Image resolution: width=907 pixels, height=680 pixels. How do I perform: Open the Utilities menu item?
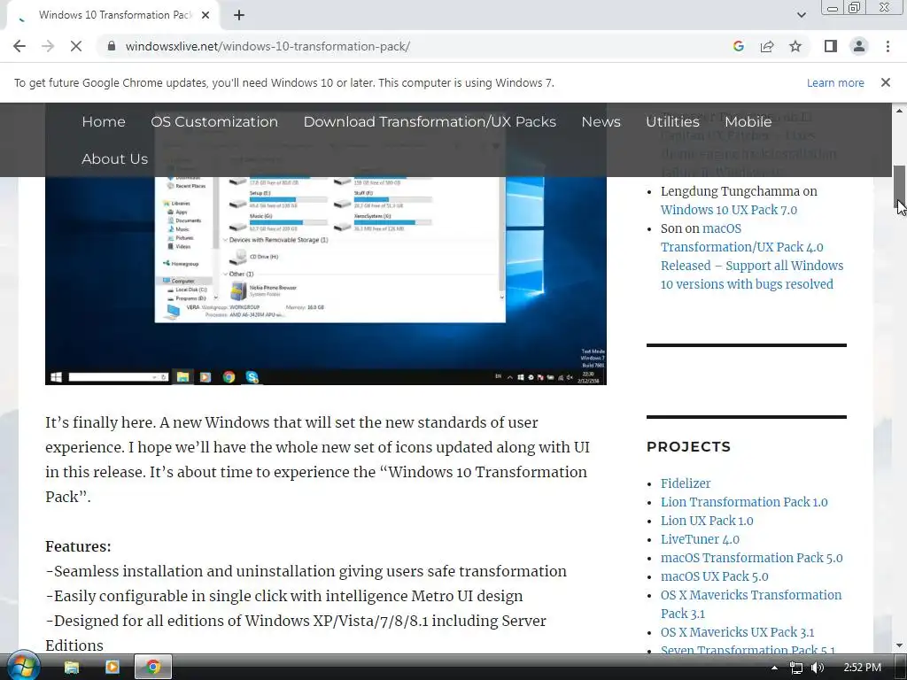[x=673, y=121]
